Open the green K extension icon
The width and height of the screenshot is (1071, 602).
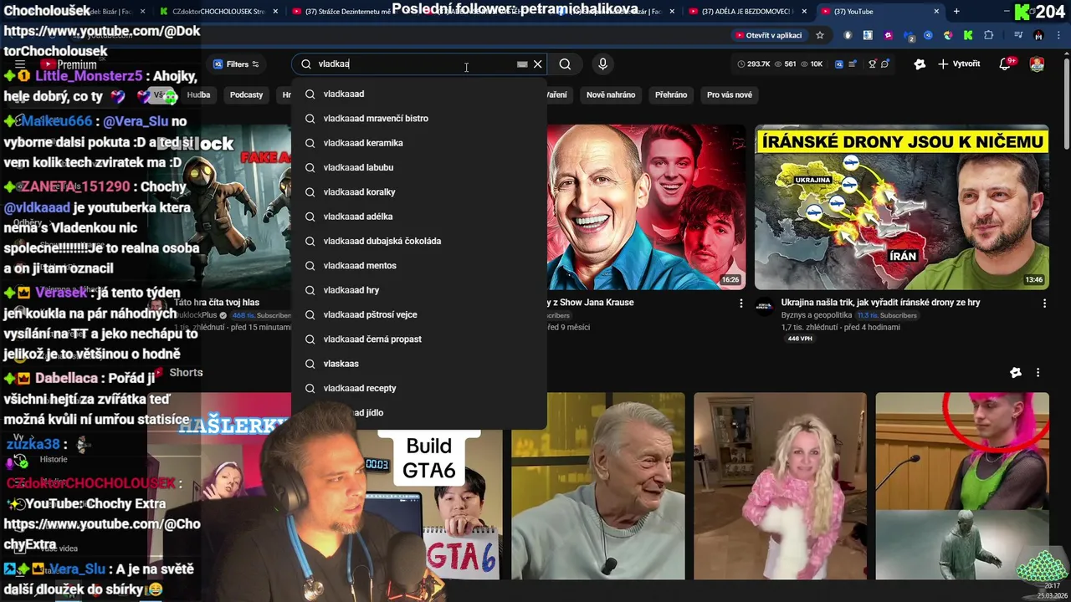tap(968, 35)
